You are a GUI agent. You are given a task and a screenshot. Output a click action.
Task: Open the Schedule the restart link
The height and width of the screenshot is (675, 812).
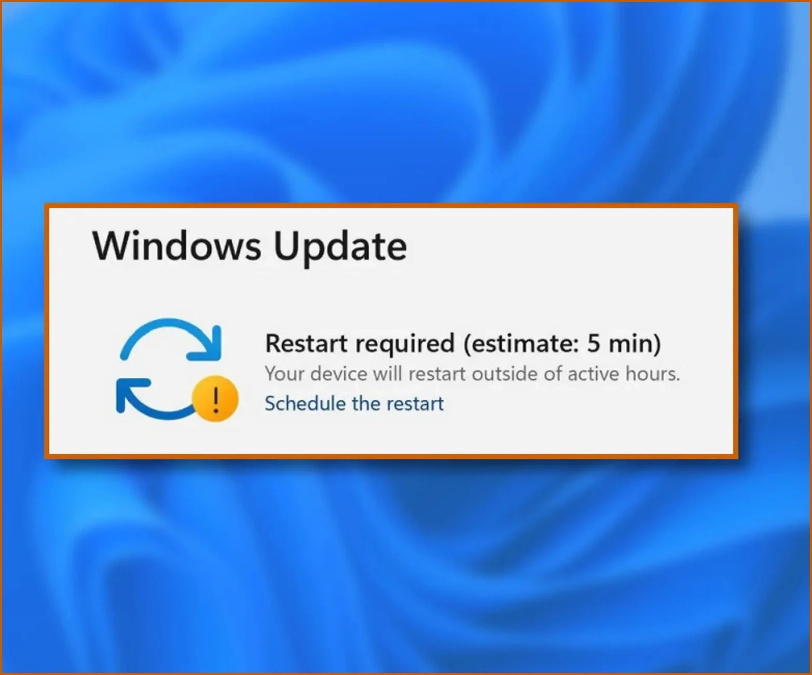pyautogui.click(x=354, y=404)
